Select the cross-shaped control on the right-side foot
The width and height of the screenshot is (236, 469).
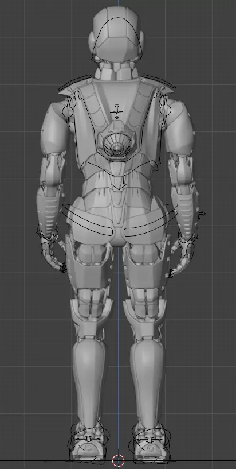tap(149, 439)
